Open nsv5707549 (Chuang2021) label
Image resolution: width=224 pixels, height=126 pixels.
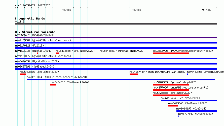196,114
